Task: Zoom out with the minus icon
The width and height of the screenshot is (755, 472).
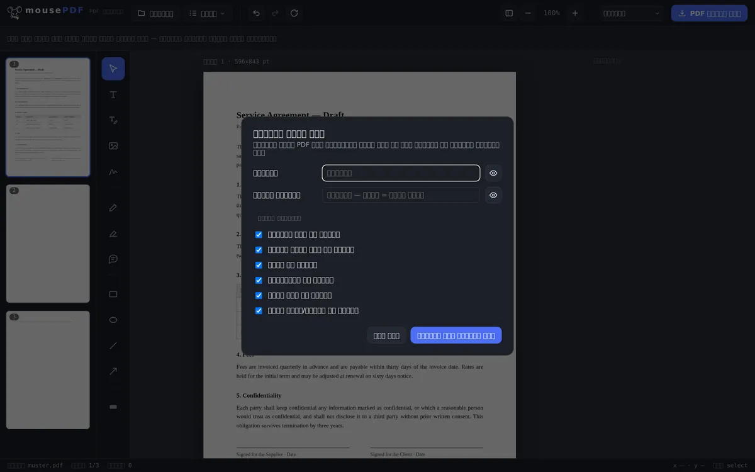Action: click(528, 13)
